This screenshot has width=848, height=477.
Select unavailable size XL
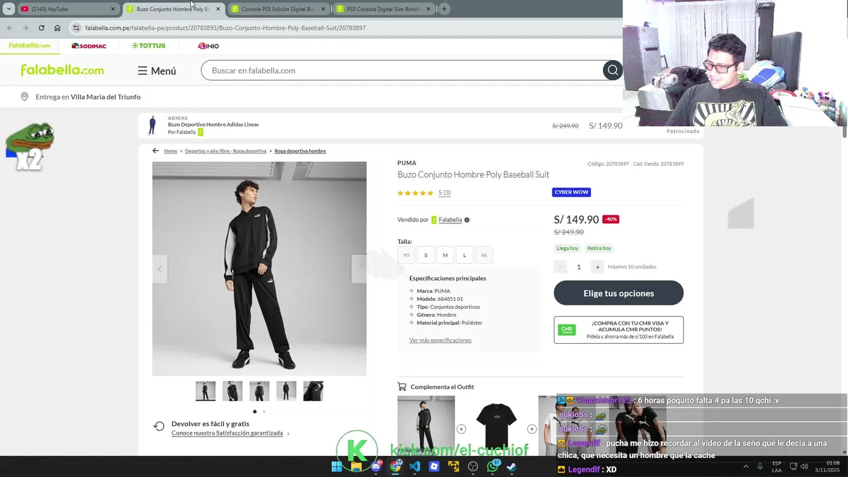484,255
